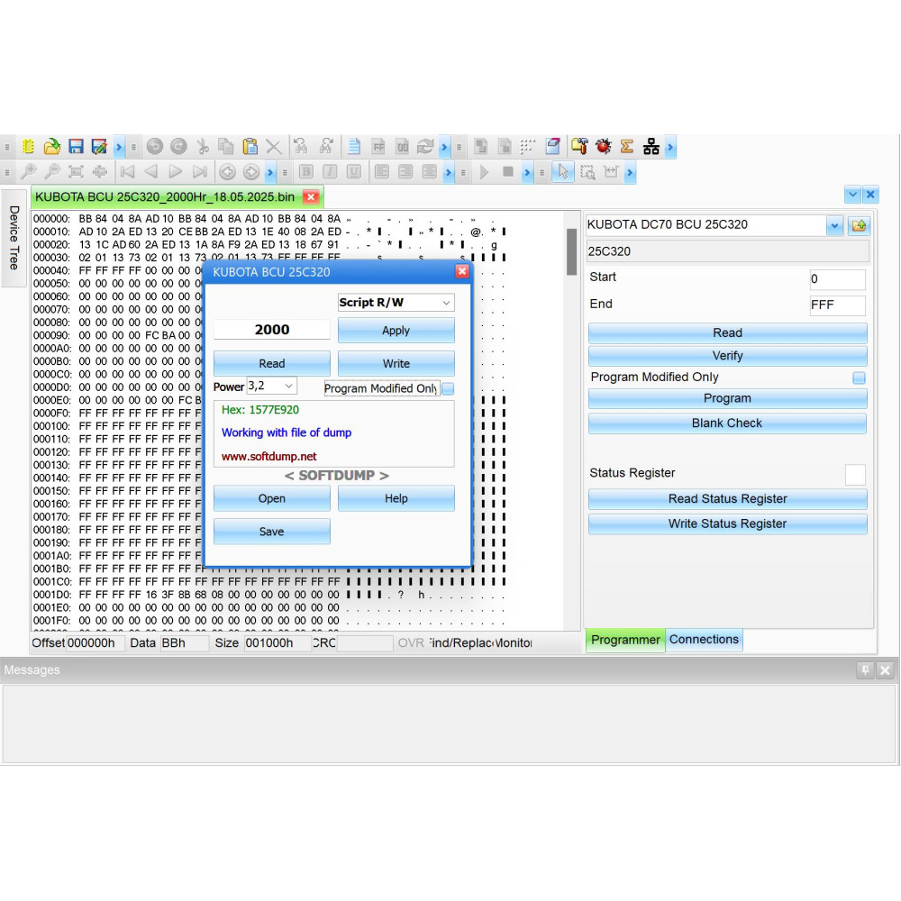The height and width of the screenshot is (901, 901).
Task: Open the Script R/W dropdown
Action: 396,302
